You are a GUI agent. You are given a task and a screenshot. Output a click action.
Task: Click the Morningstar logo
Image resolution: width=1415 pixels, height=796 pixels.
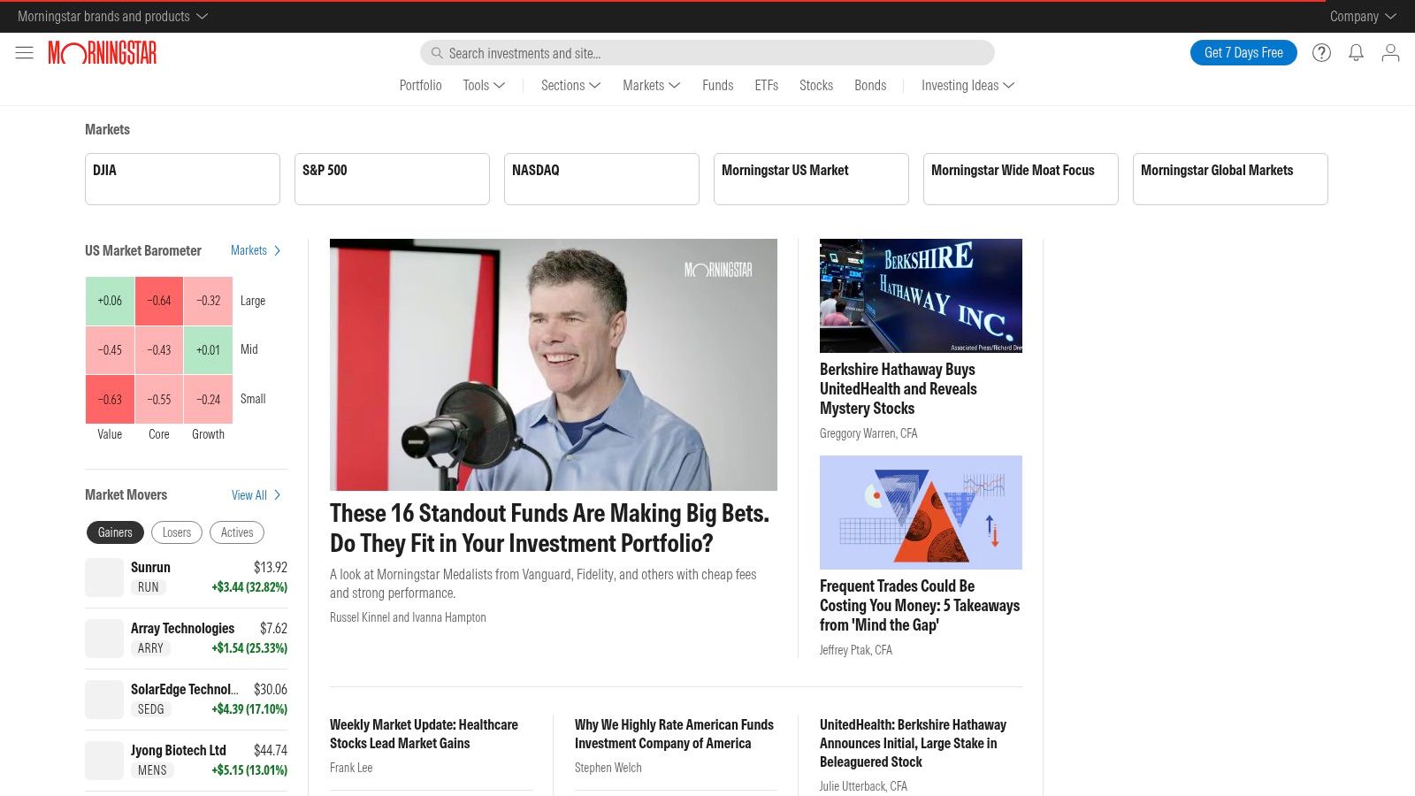click(x=103, y=53)
